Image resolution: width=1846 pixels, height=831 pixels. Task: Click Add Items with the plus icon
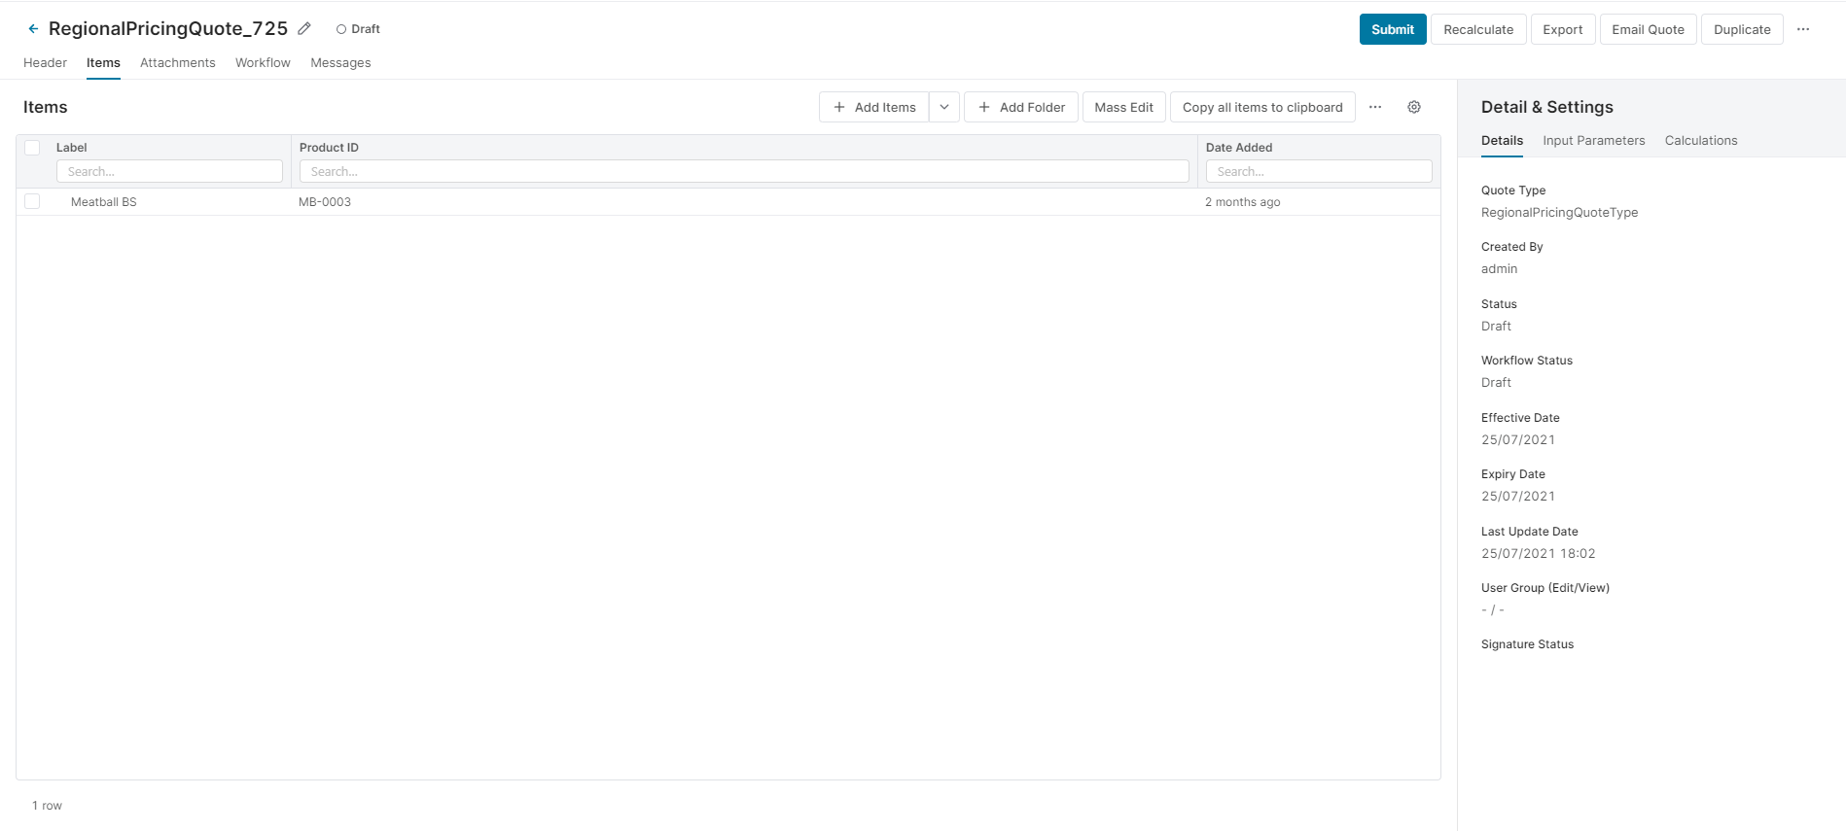tap(873, 107)
